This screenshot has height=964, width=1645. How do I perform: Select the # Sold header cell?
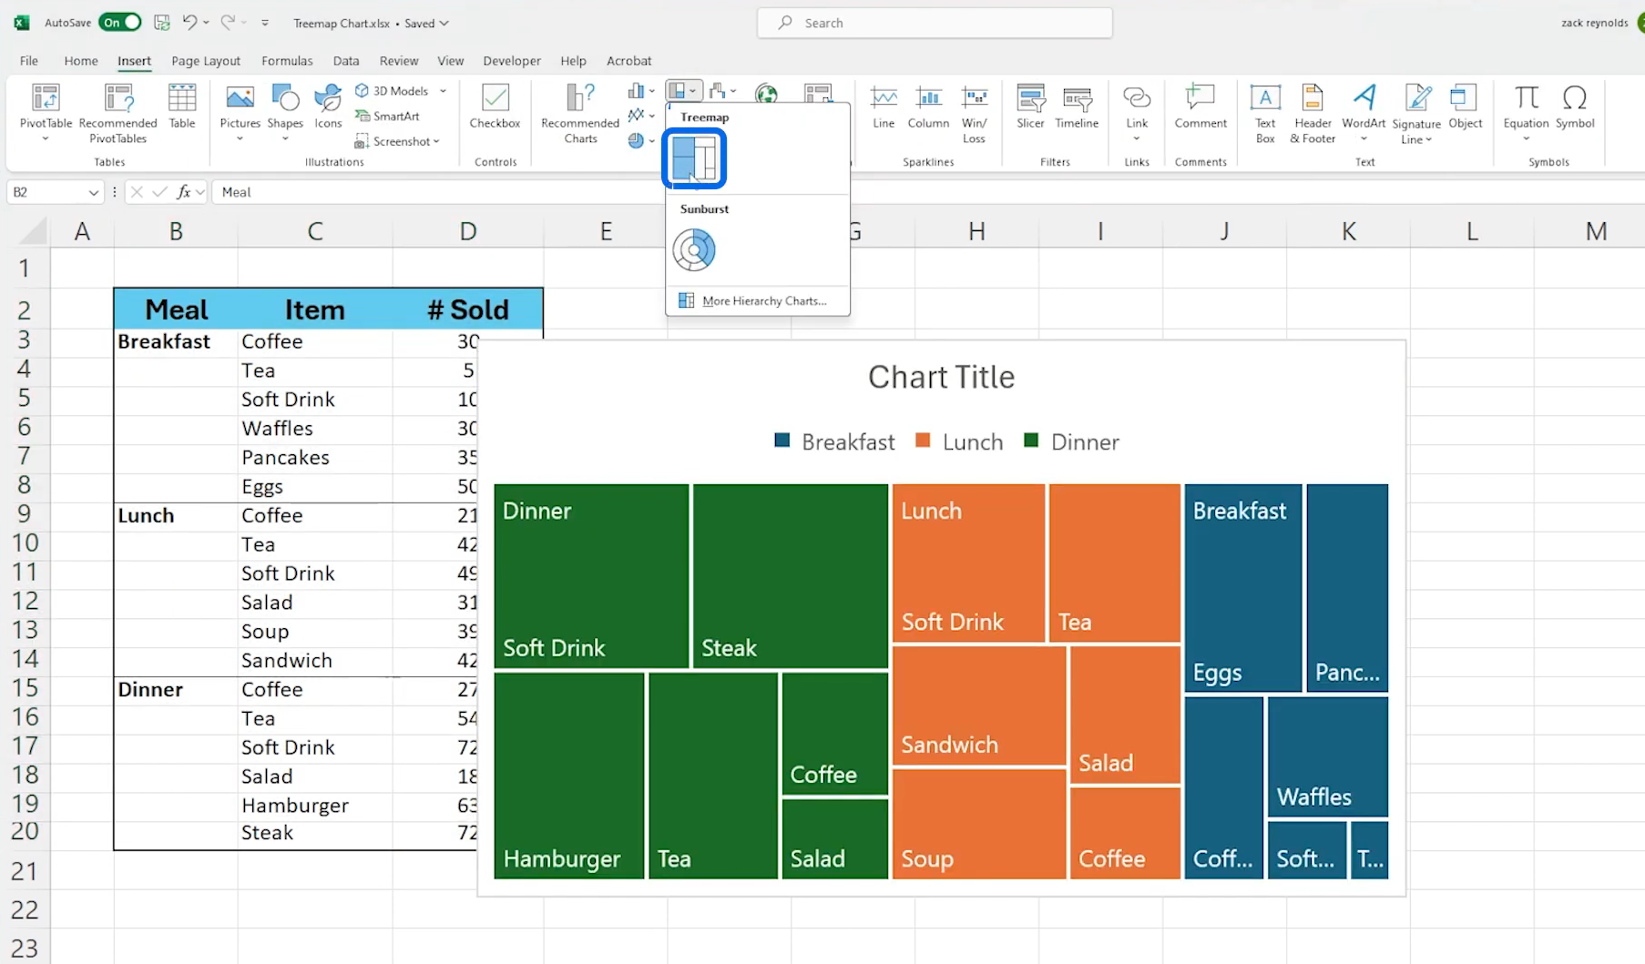[x=468, y=309]
